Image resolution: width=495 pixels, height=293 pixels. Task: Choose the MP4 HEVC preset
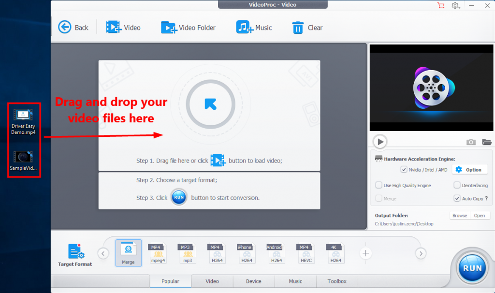click(x=306, y=253)
